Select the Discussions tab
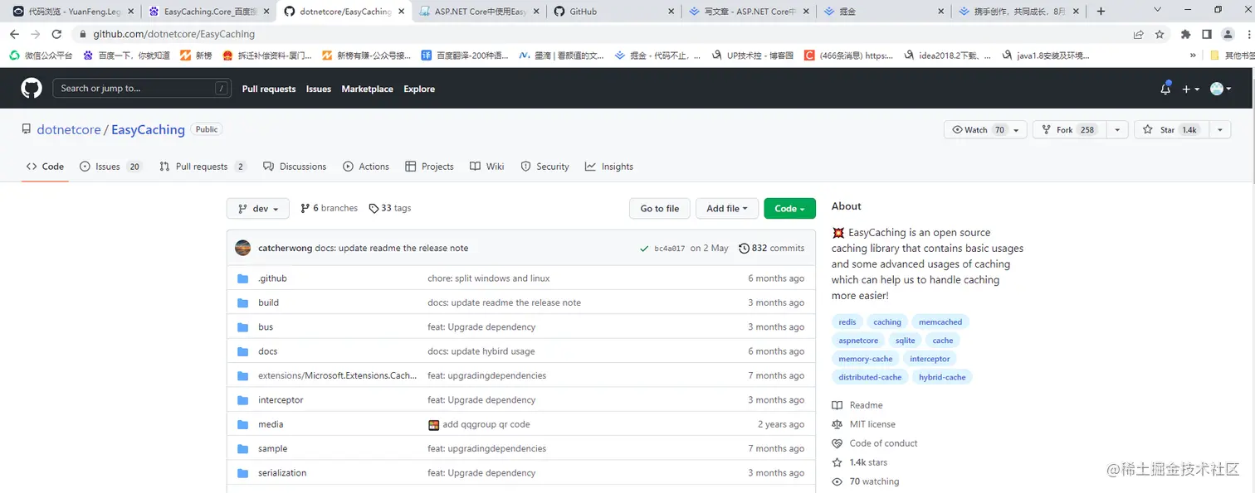 tap(295, 167)
